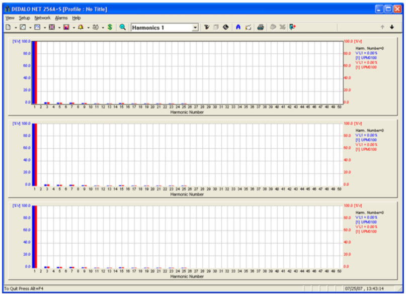Open the Help menu
Viewport: 406px width, 296px height.
point(76,18)
